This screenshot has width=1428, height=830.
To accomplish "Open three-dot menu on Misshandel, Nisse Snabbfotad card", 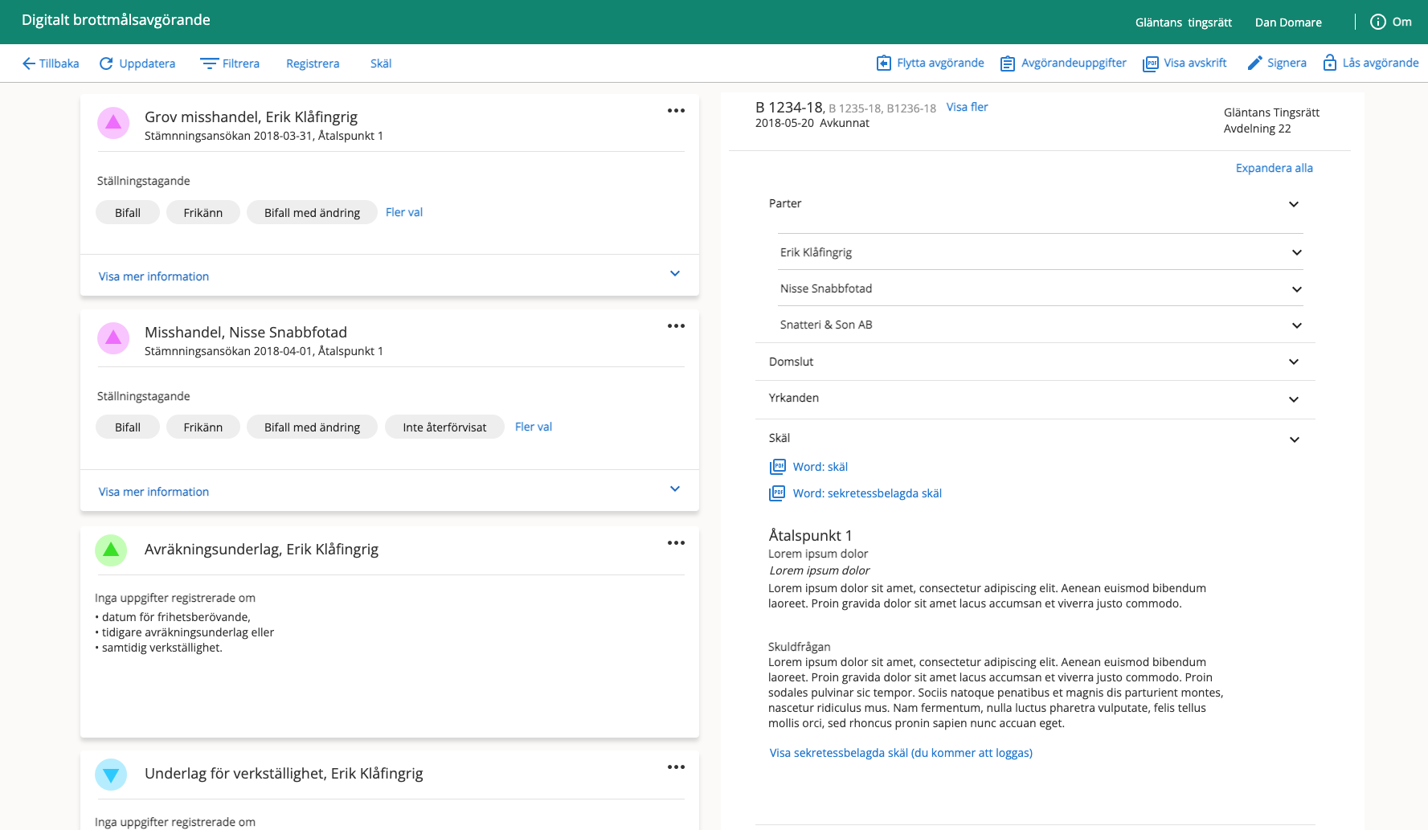I will tap(676, 326).
